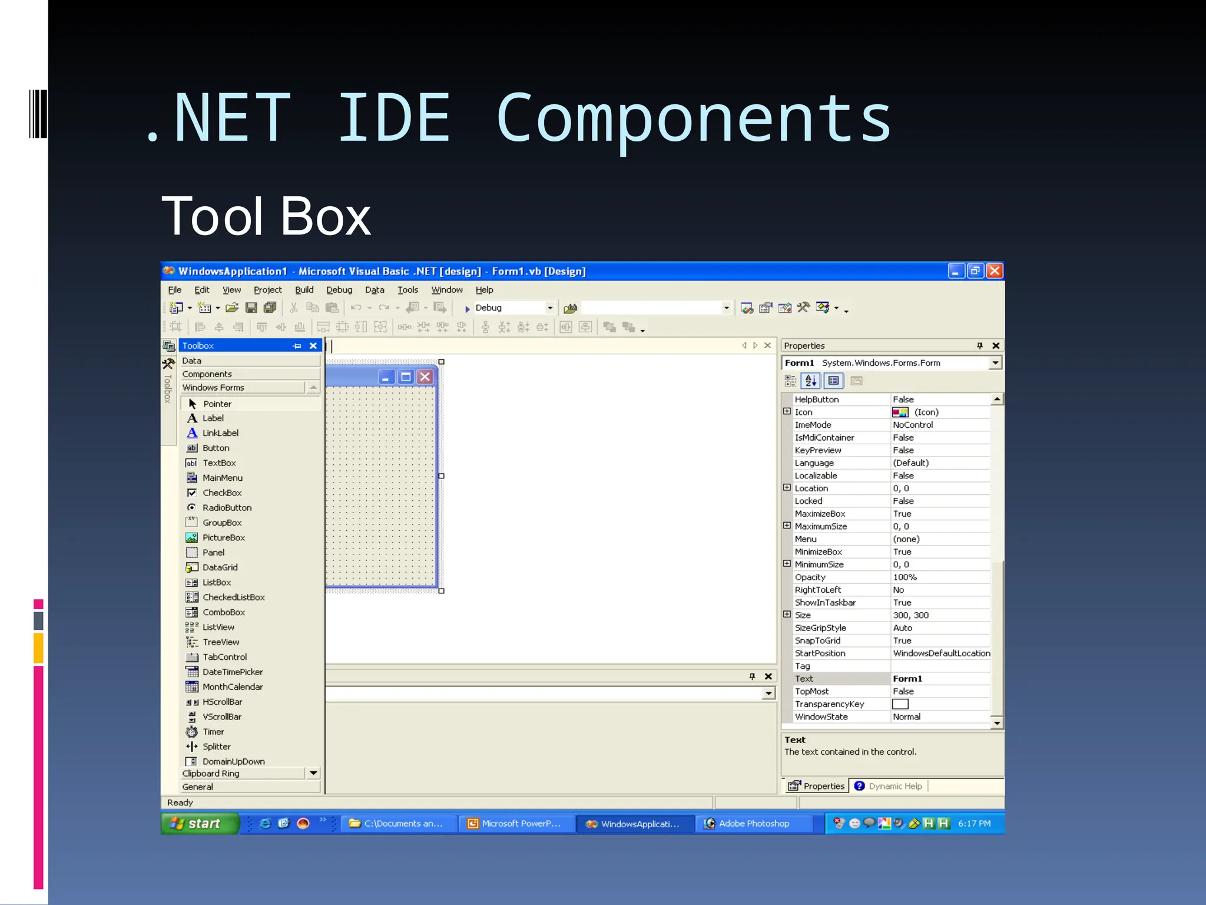Toggle auto-hide pin on the bottom output pane

(x=752, y=676)
